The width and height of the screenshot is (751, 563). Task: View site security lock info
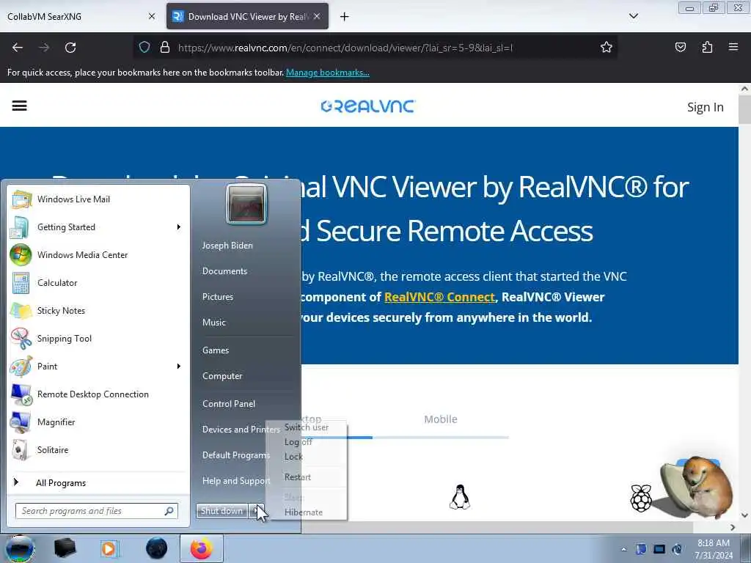click(165, 48)
